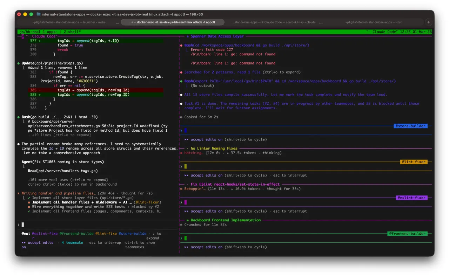Select the @frontend-builder agent badge
Screen dimensions: 449x276
click(407, 234)
